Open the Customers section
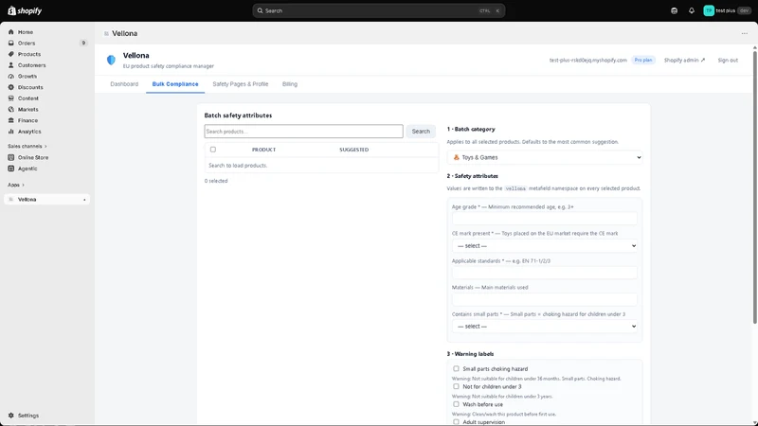 click(x=31, y=65)
